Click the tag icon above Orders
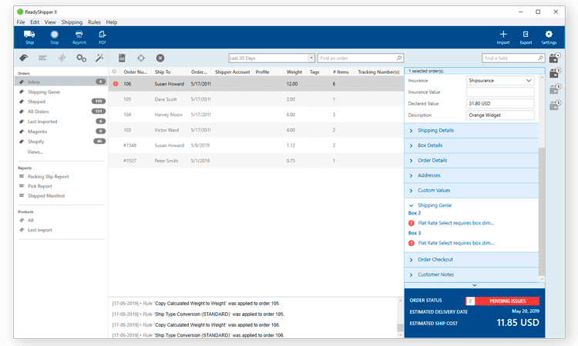 24,58
